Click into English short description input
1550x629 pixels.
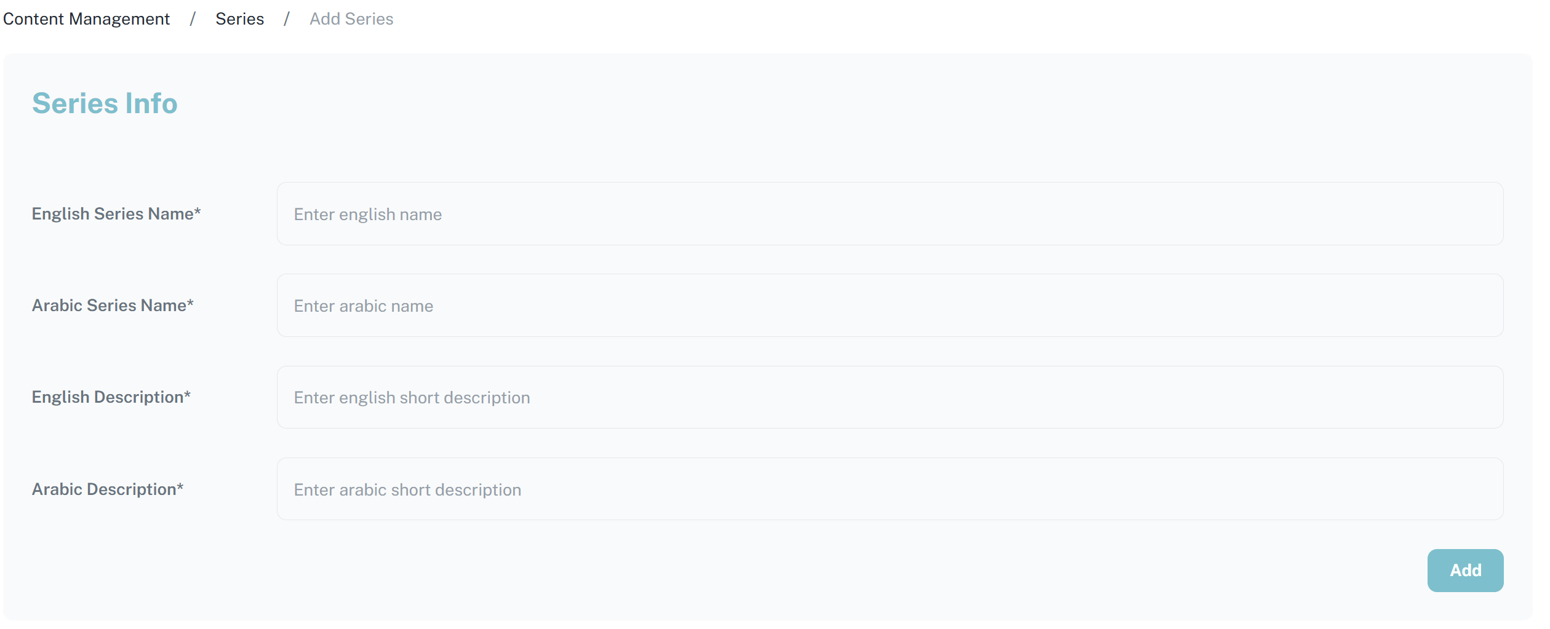(x=889, y=397)
